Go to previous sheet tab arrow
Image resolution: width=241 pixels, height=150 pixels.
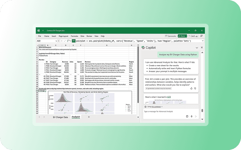pyautogui.click(x=39, y=117)
